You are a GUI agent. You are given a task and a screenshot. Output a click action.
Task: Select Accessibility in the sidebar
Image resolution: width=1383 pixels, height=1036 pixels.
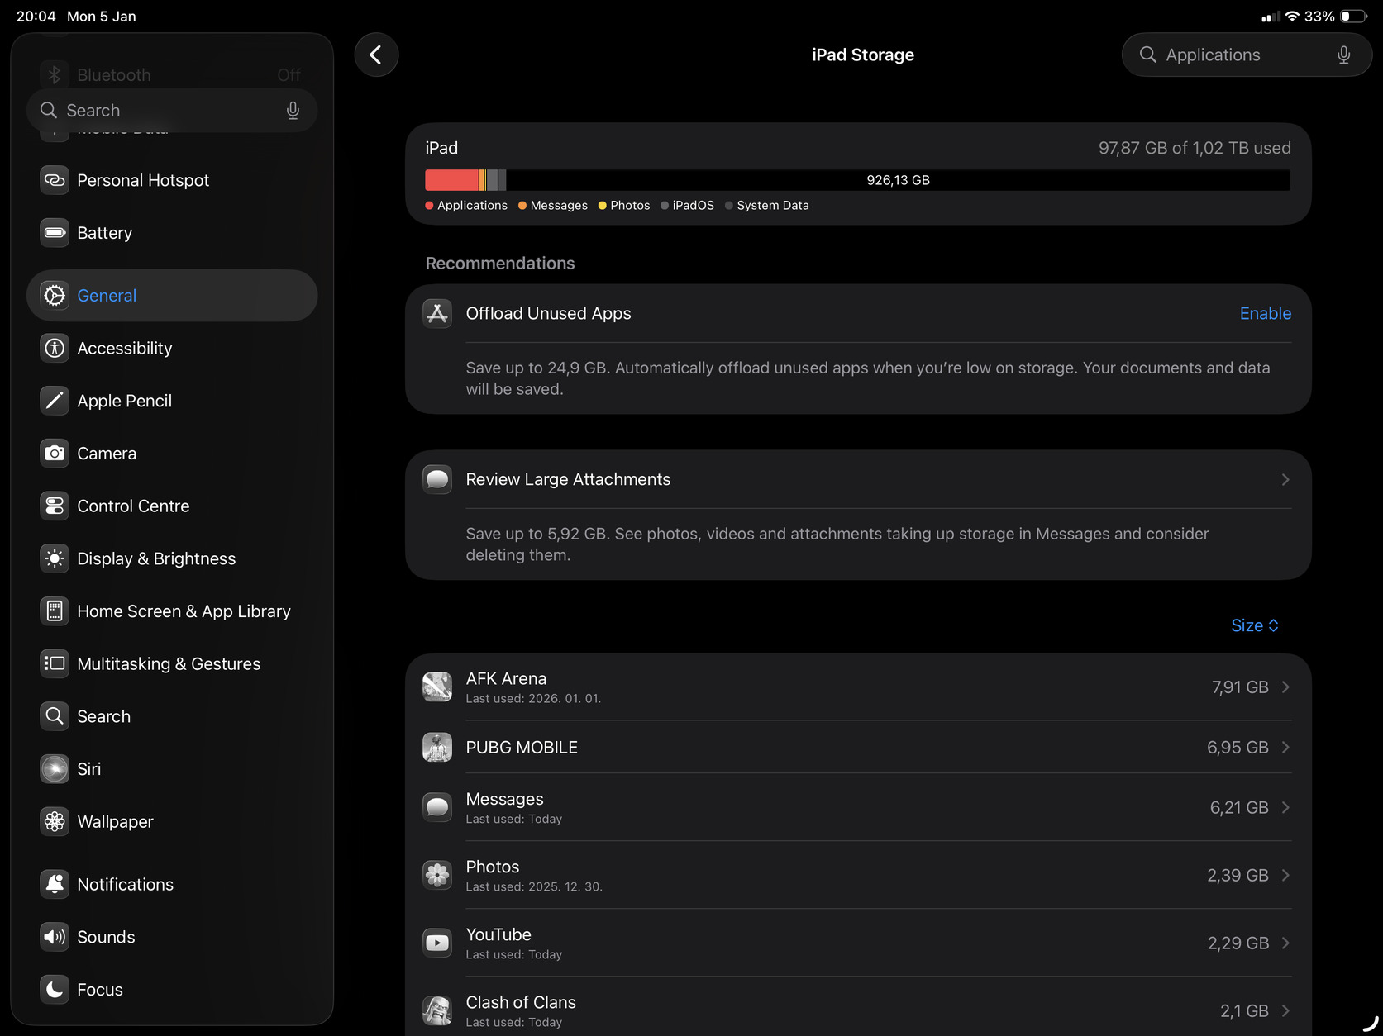tap(124, 349)
